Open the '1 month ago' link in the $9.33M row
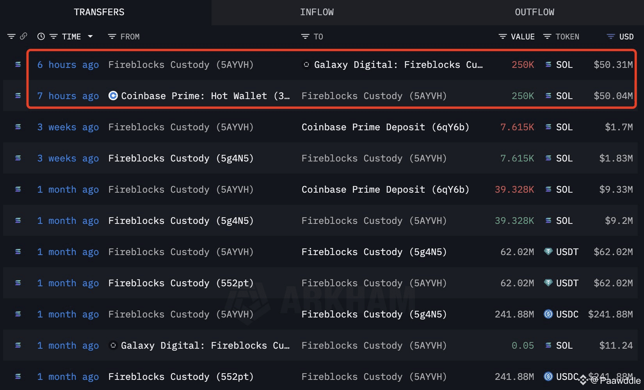The image size is (644, 390). click(x=68, y=190)
